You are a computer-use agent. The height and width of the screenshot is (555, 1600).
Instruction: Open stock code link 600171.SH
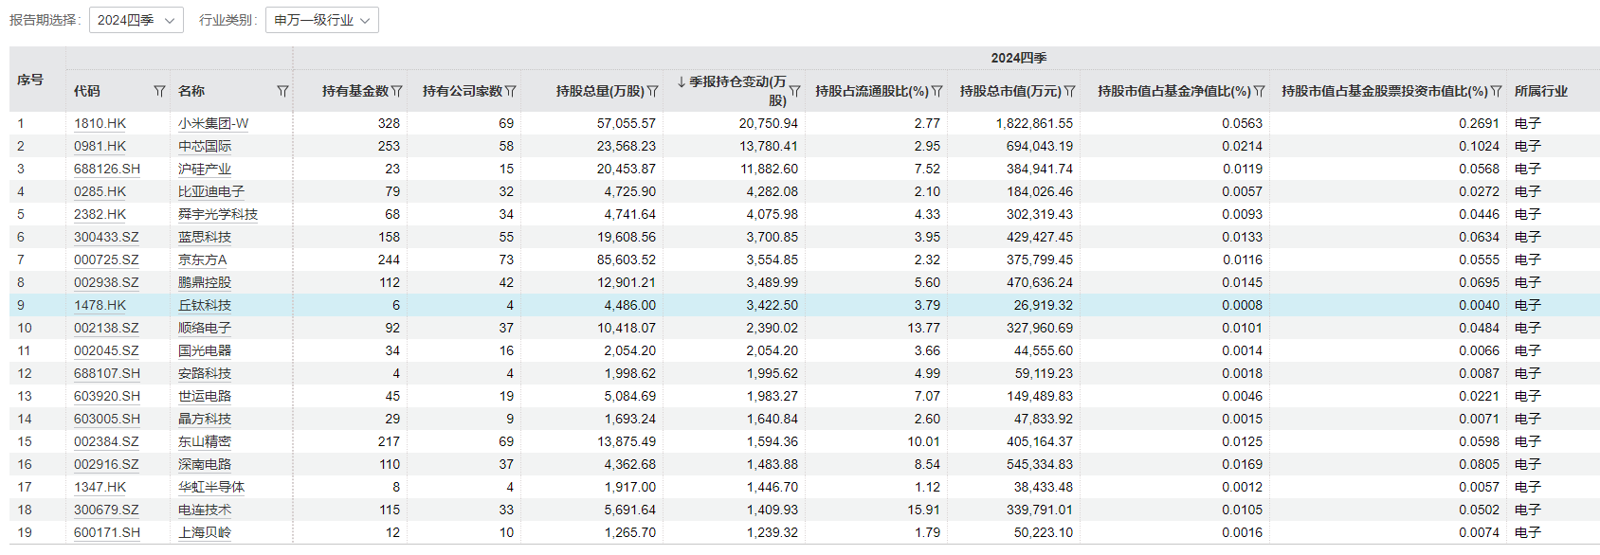[x=107, y=532]
